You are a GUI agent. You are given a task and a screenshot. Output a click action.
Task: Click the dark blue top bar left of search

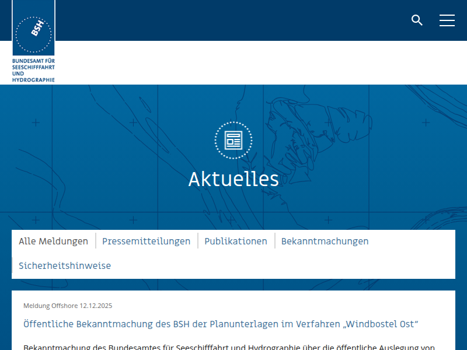(x=233, y=20)
